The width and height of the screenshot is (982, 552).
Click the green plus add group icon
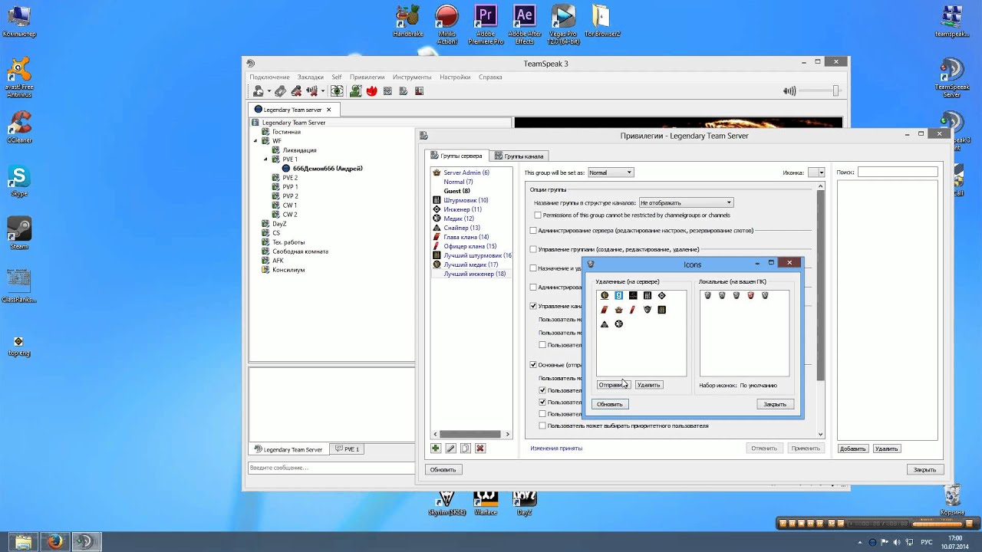pyautogui.click(x=436, y=449)
